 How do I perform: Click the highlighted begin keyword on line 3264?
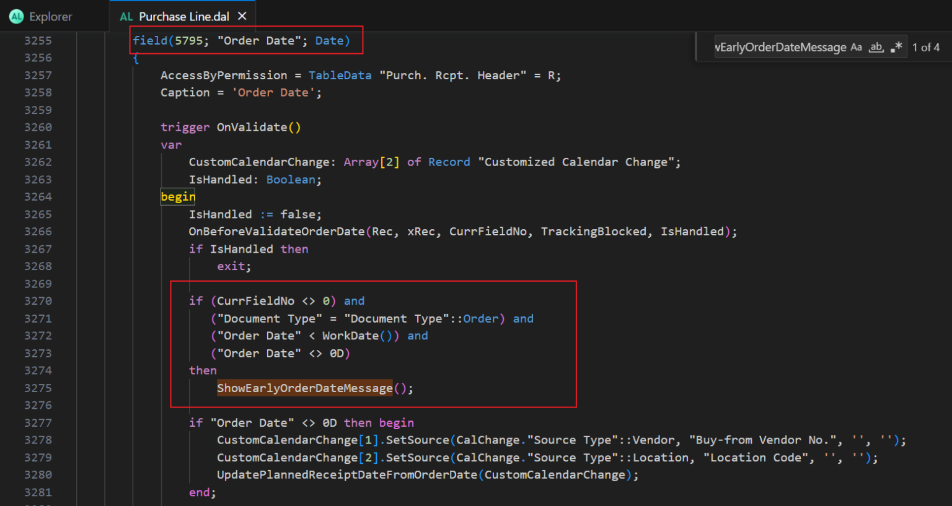click(177, 196)
